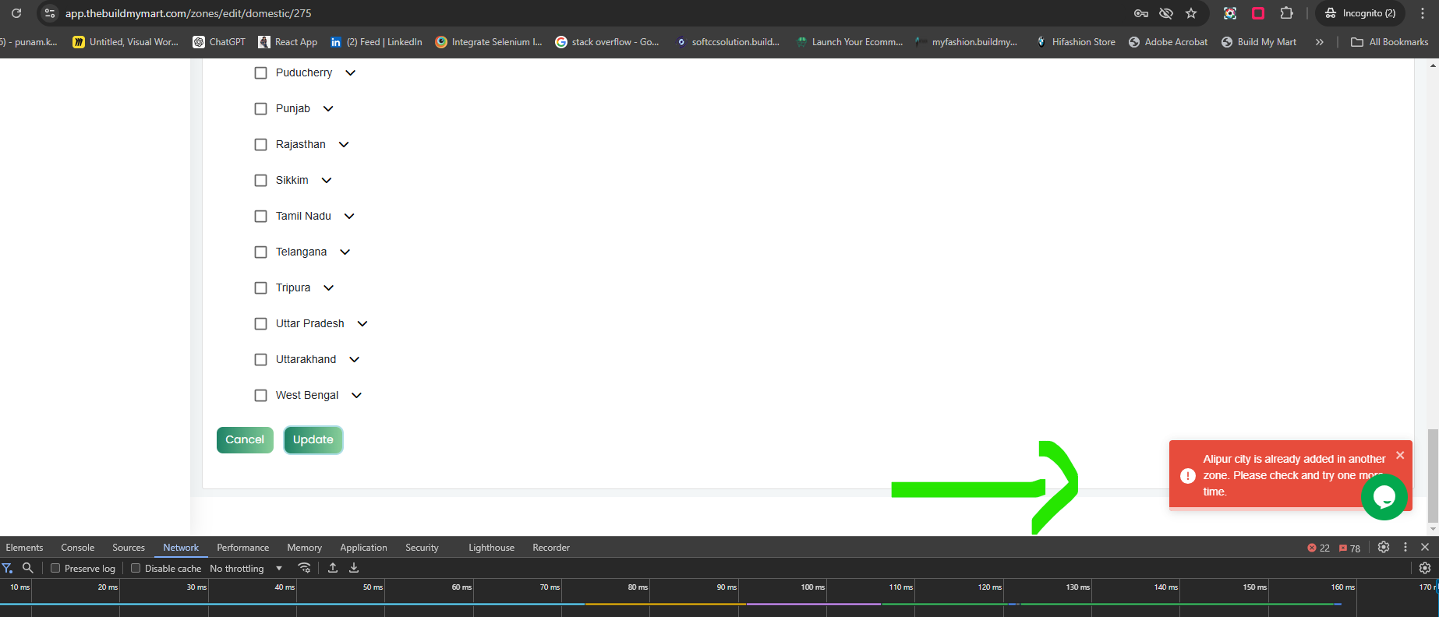Click the Update button
1439x617 pixels.
click(x=313, y=439)
